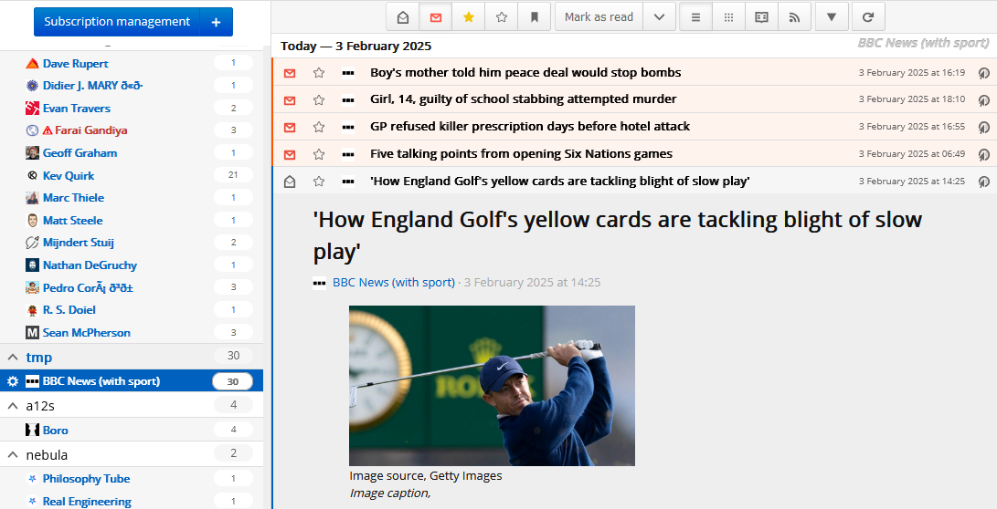
Task: Select the normal list view icon
Action: (695, 17)
